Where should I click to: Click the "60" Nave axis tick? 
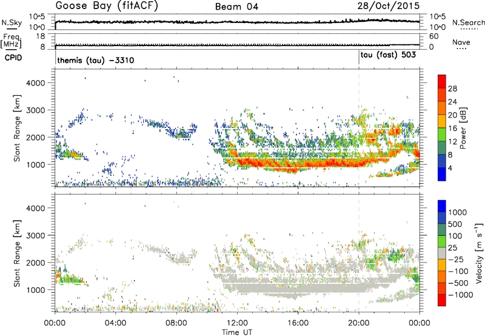tap(434, 36)
